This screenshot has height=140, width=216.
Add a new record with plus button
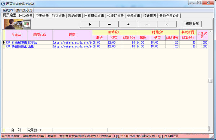pos(90,24)
